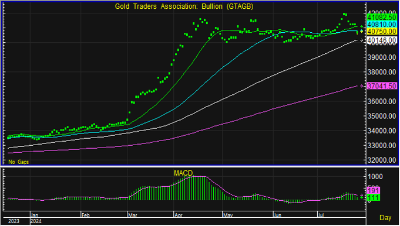Screen dimensions: 400x226
Task: Select the Jul label on time axis
Action: 321,215
